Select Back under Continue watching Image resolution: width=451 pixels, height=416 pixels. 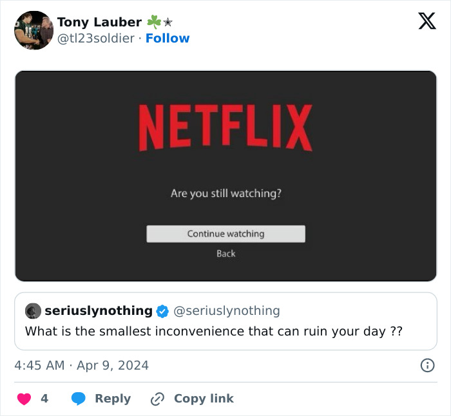[225, 254]
